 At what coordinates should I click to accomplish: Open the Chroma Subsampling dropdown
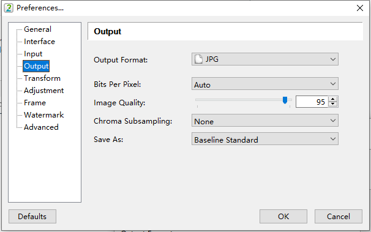click(x=264, y=121)
